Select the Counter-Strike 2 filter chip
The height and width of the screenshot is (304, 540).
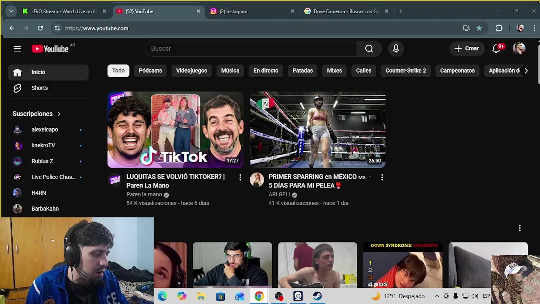coord(406,71)
